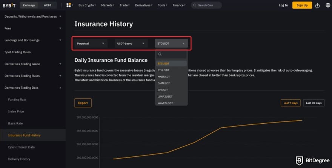Collapse Derivatives Trading Data section
Image resolution: width=332 pixels, height=168 pixels.
(x=33, y=88)
